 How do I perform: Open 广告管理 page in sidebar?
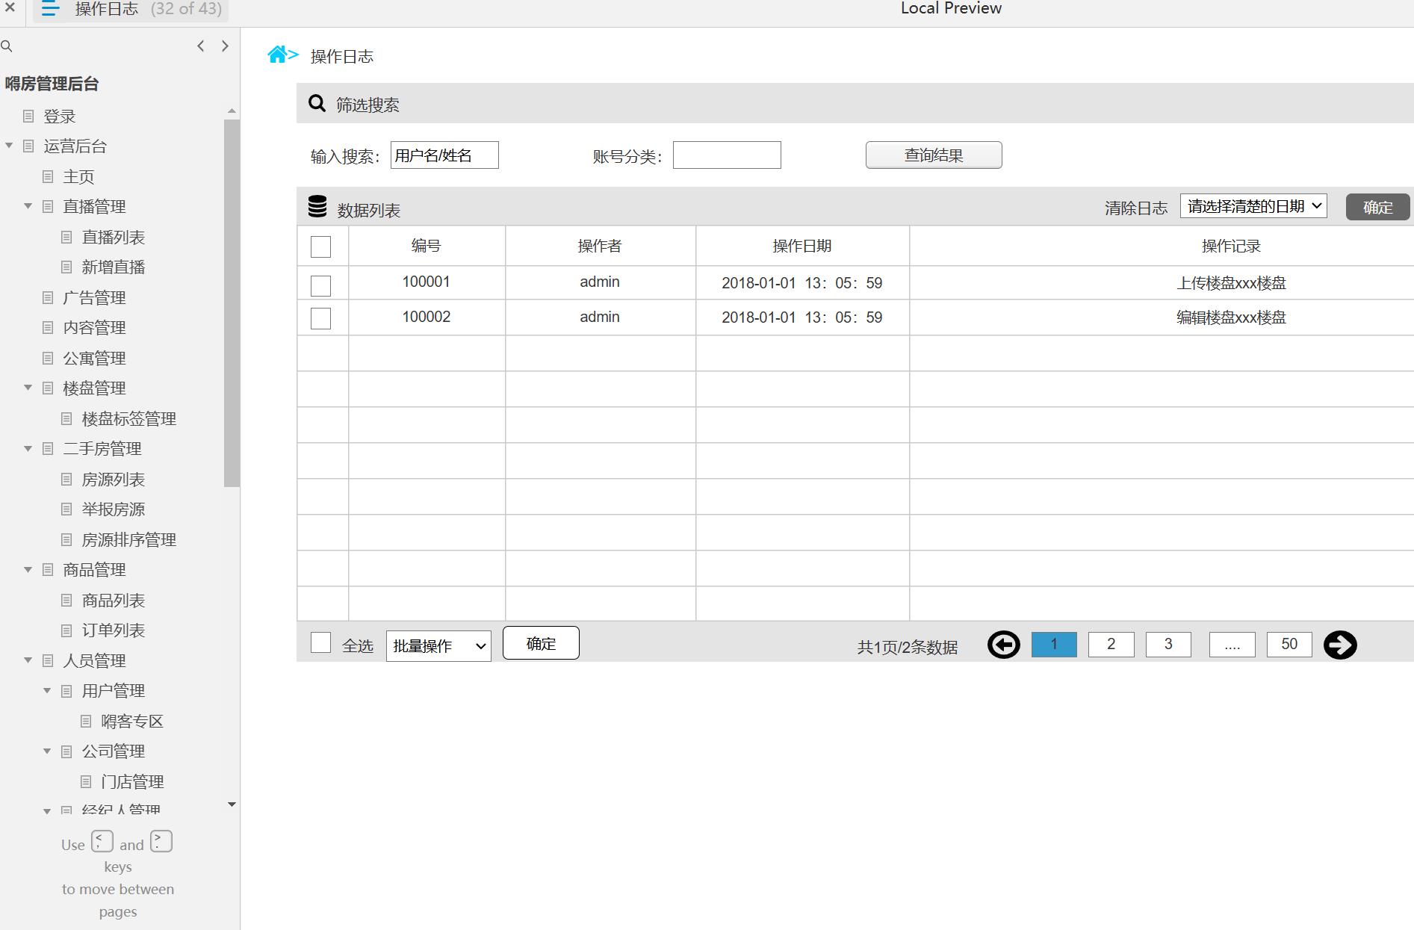(x=94, y=298)
